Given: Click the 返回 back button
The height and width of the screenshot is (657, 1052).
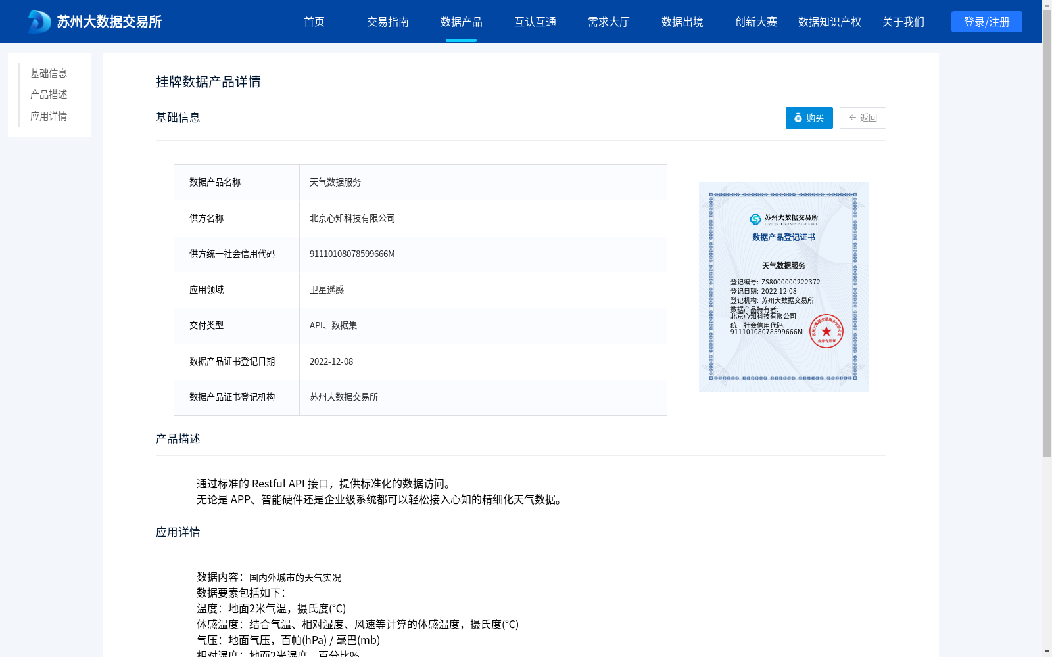Looking at the screenshot, I should point(863,118).
